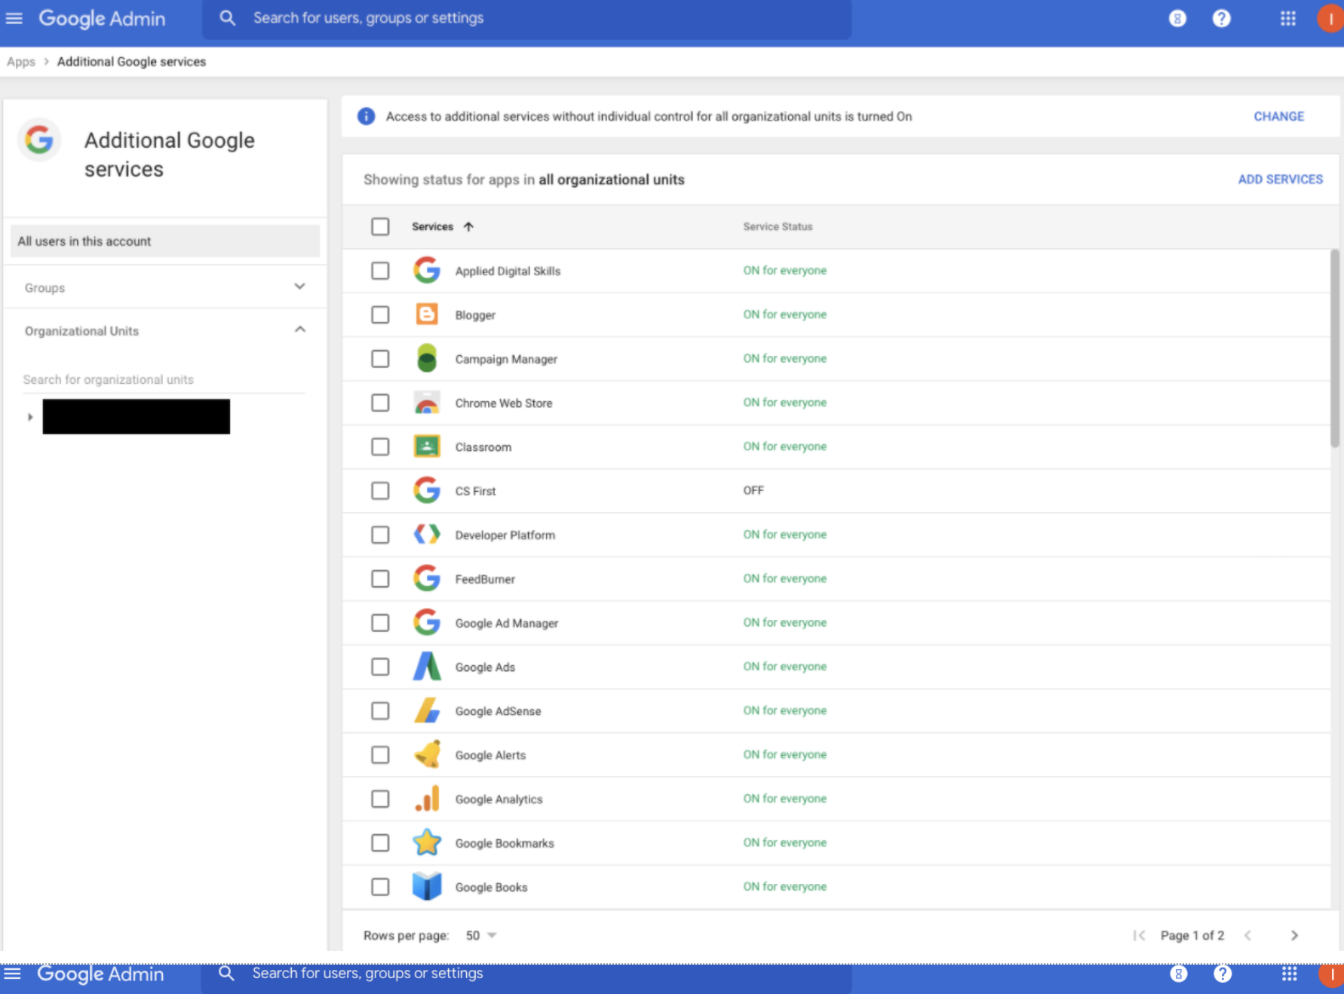The image size is (1344, 994).
Task: Click the ADD SERVICES button
Action: 1280,179
